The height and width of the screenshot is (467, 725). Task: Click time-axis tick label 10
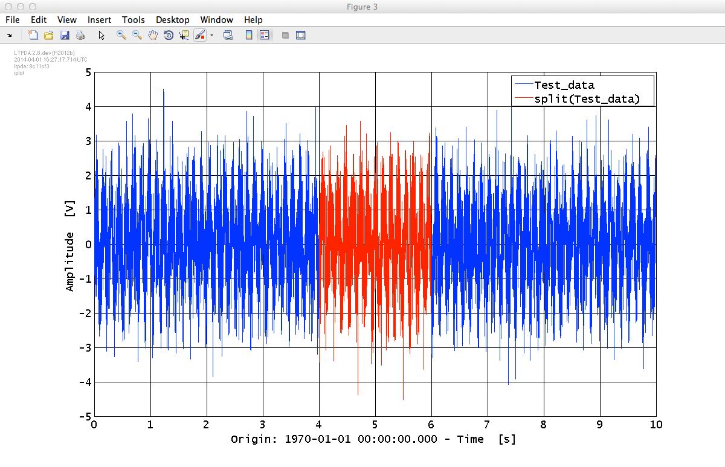coord(656,424)
